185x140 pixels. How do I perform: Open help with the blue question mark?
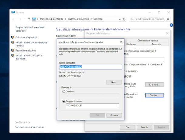(171, 25)
